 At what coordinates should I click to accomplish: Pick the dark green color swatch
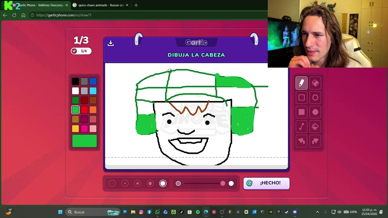[x=75, y=100]
